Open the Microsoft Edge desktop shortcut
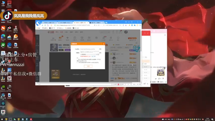Viewport: 215px width, 121px height. coord(3,38)
